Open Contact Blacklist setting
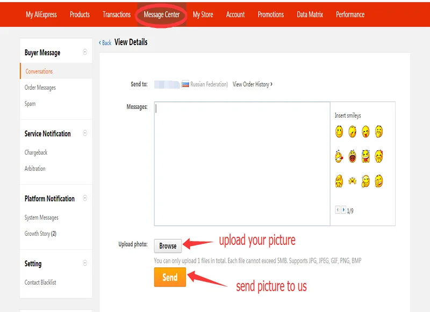430x312 pixels. [x=40, y=282]
